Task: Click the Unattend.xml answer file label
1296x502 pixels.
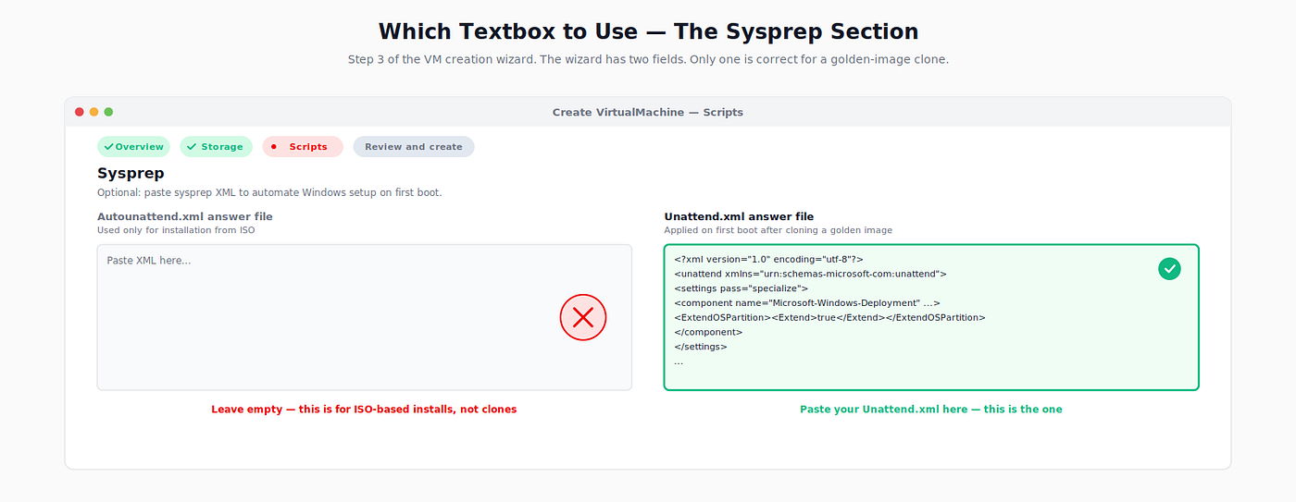Action: coord(739,216)
